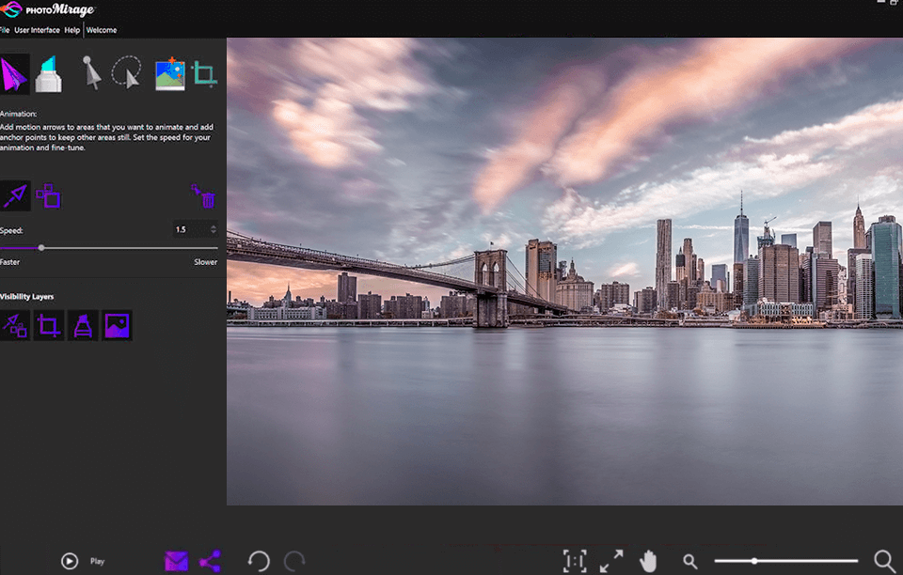The width and height of the screenshot is (903, 575).
Task: Toggle crop visibility layer
Action: [x=48, y=326]
